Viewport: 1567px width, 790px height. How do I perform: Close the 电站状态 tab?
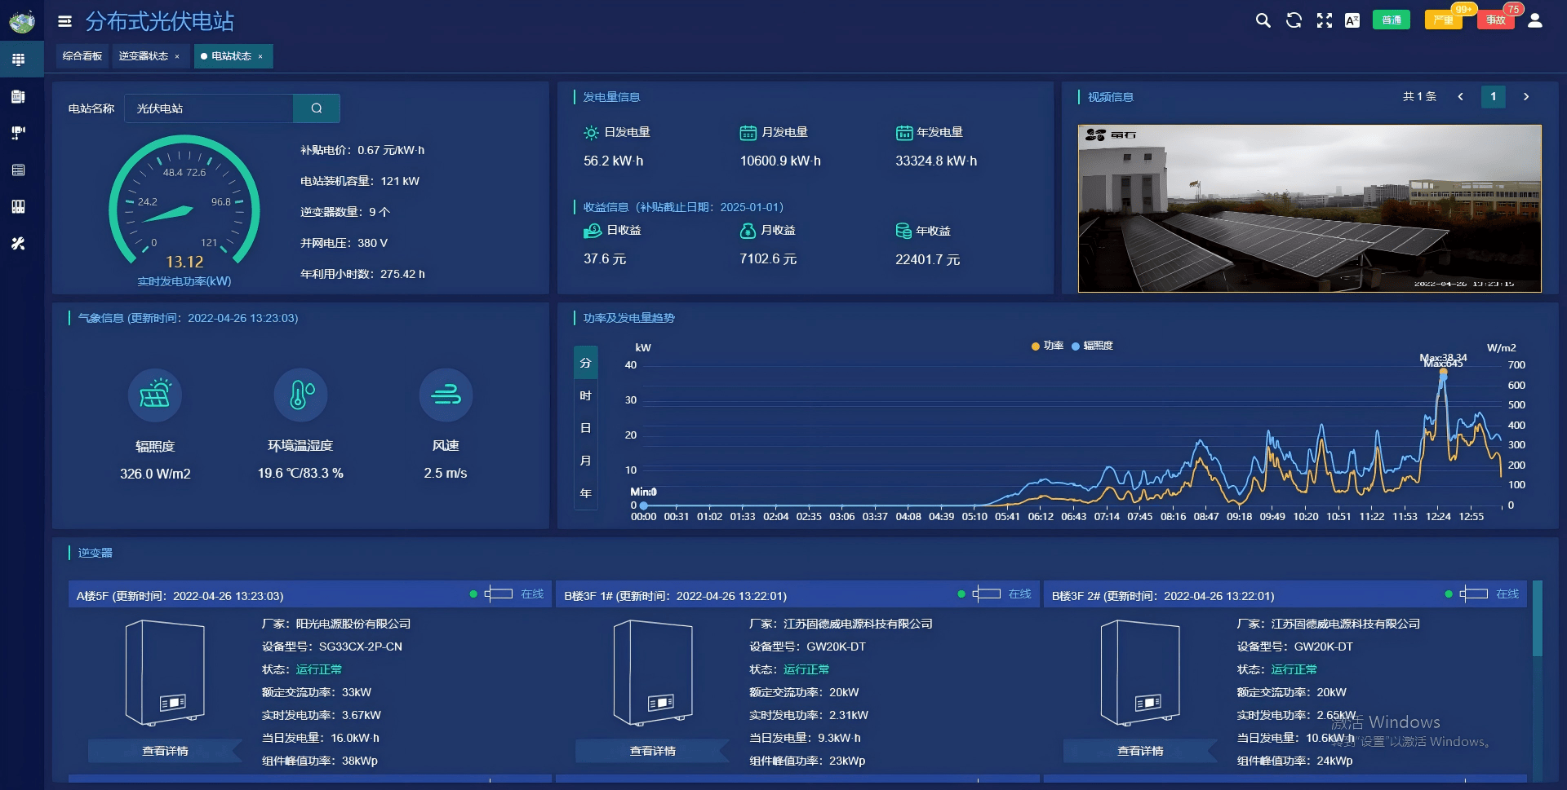(260, 56)
